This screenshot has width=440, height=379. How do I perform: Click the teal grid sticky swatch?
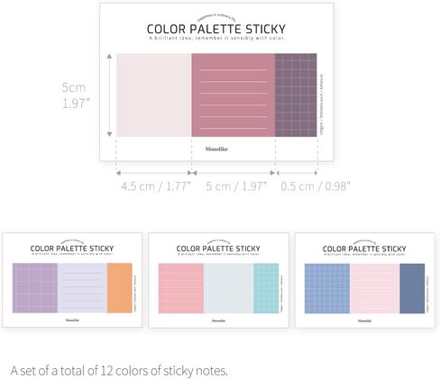point(266,288)
